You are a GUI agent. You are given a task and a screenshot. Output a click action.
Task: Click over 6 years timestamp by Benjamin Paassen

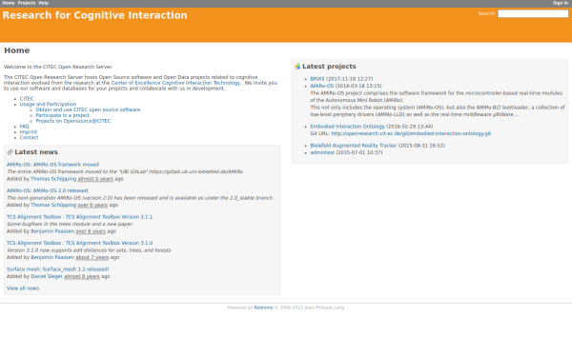tap(91, 231)
